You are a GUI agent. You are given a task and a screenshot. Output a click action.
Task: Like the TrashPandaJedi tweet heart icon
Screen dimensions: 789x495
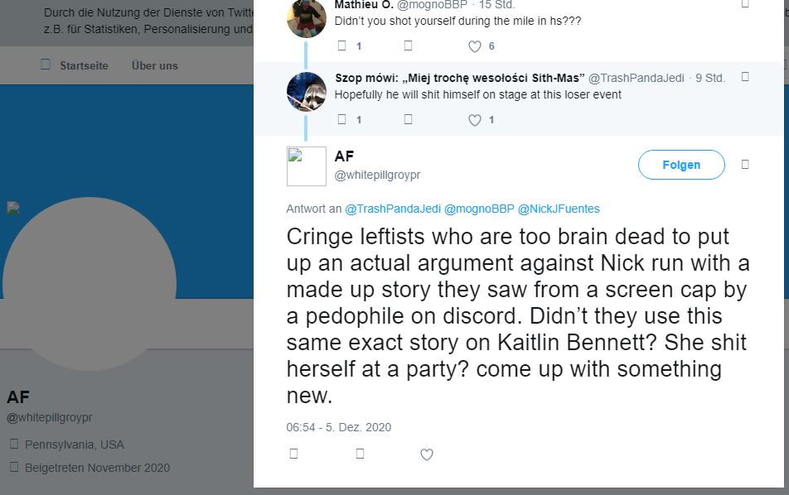[475, 119]
